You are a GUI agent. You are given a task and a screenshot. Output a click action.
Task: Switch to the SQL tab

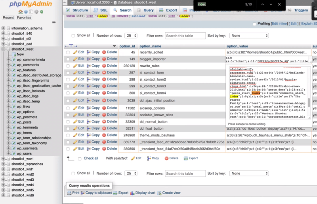[x=101, y=10]
